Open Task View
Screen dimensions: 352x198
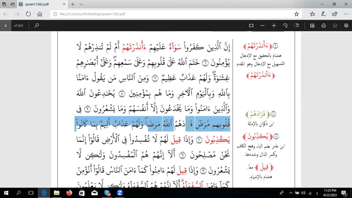point(31,193)
